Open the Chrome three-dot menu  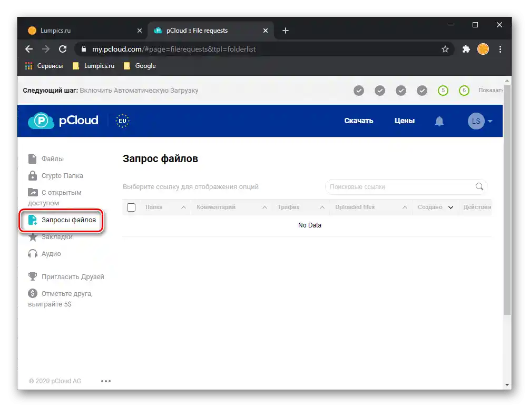500,49
